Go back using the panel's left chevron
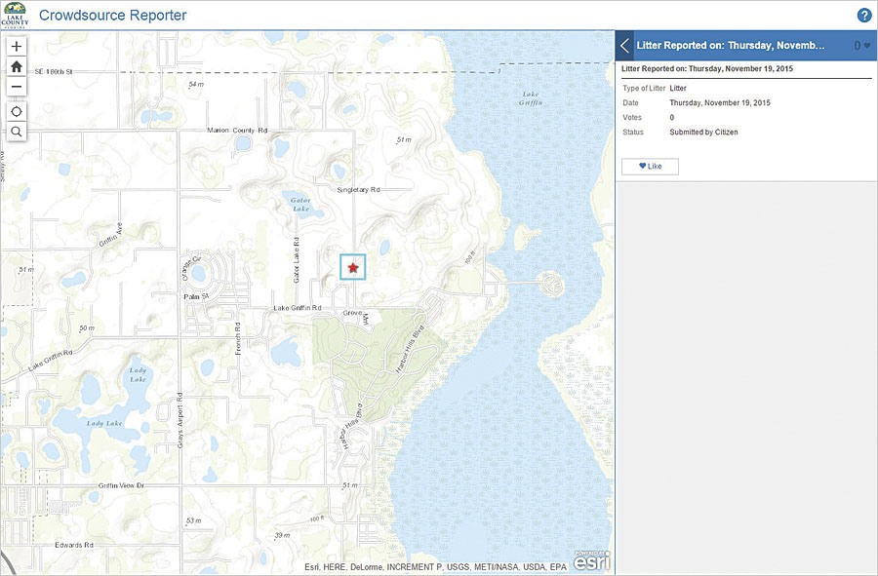Viewport: 878px width, 576px height. pyautogui.click(x=625, y=46)
